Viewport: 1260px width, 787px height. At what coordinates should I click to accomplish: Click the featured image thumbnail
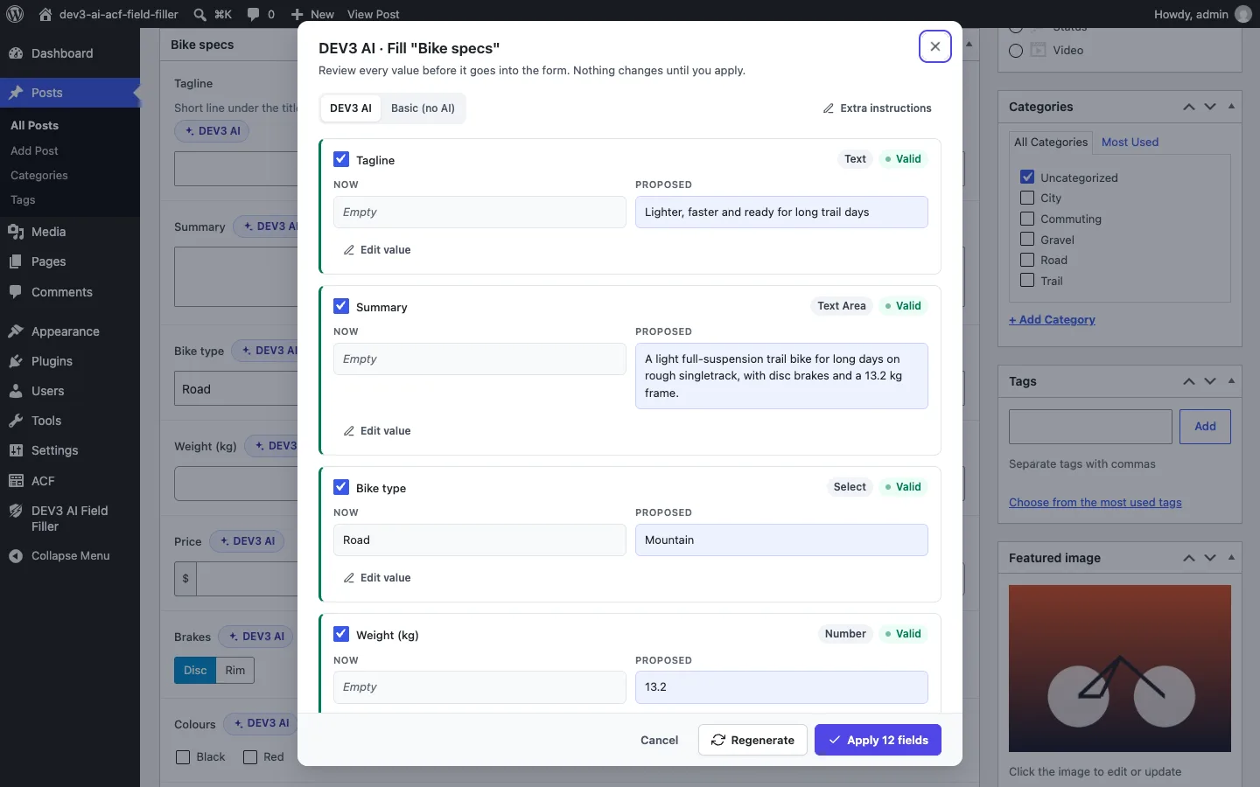coord(1120,669)
